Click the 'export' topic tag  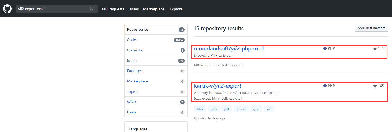241,109
